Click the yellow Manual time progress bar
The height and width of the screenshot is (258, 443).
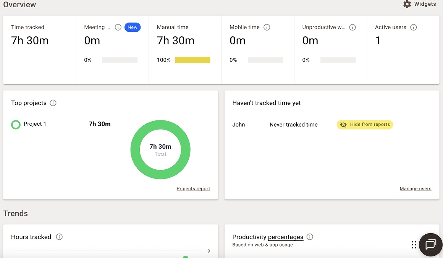[x=192, y=60]
